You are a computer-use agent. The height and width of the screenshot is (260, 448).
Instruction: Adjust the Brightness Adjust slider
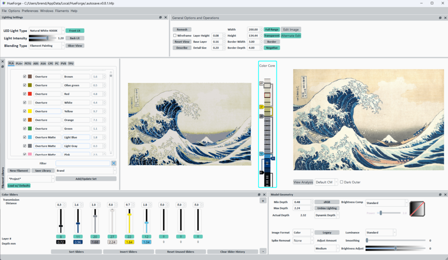395,248
